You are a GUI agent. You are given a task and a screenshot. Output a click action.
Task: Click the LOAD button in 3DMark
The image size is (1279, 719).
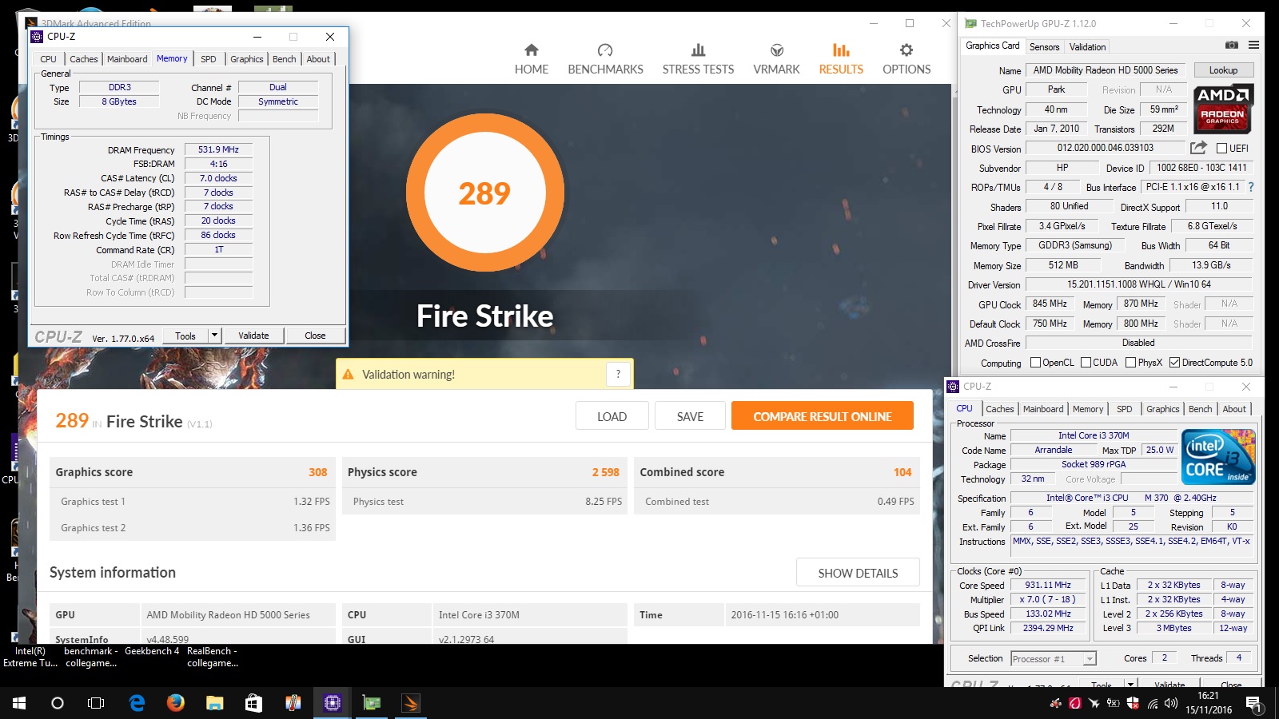[x=612, y=416]
